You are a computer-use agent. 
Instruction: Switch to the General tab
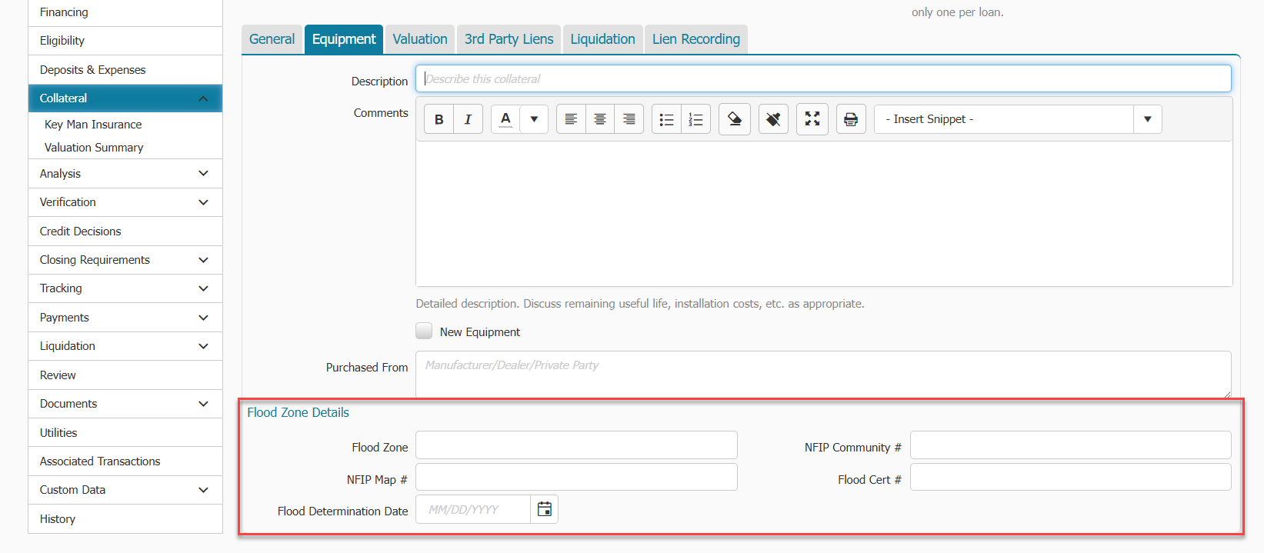(x=272, y=39)
